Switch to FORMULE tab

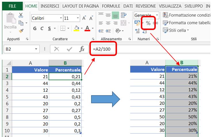111,6
